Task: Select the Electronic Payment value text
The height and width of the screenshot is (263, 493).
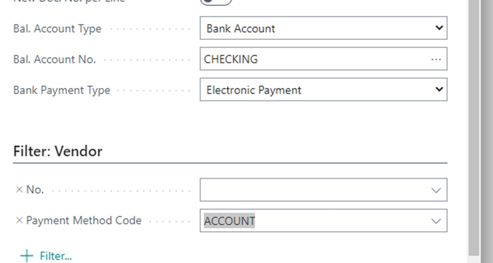Action: coord(254,90)
